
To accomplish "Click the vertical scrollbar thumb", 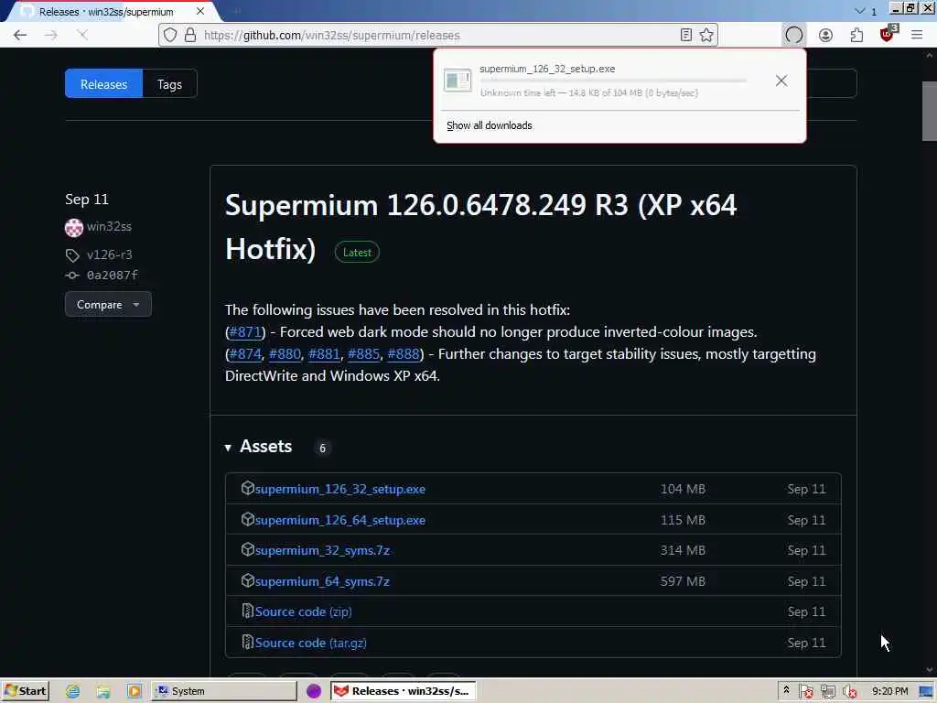I will pos(930,111).
